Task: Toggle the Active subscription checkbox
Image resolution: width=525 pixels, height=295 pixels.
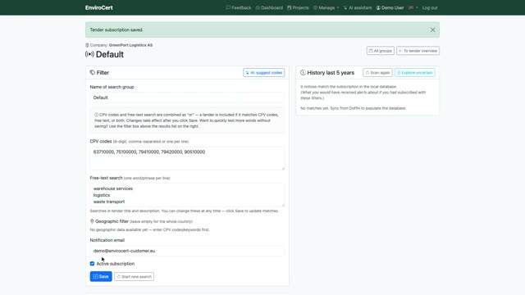Action: point(92,264)
